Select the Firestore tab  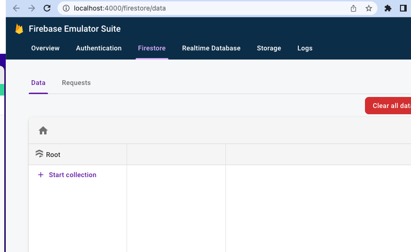(x=152, y=48)
